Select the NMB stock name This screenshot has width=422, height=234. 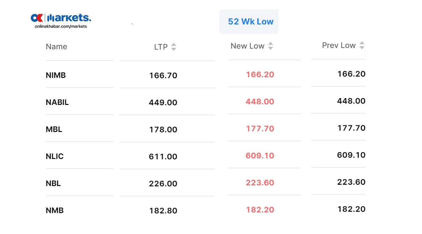click(55, 211)
